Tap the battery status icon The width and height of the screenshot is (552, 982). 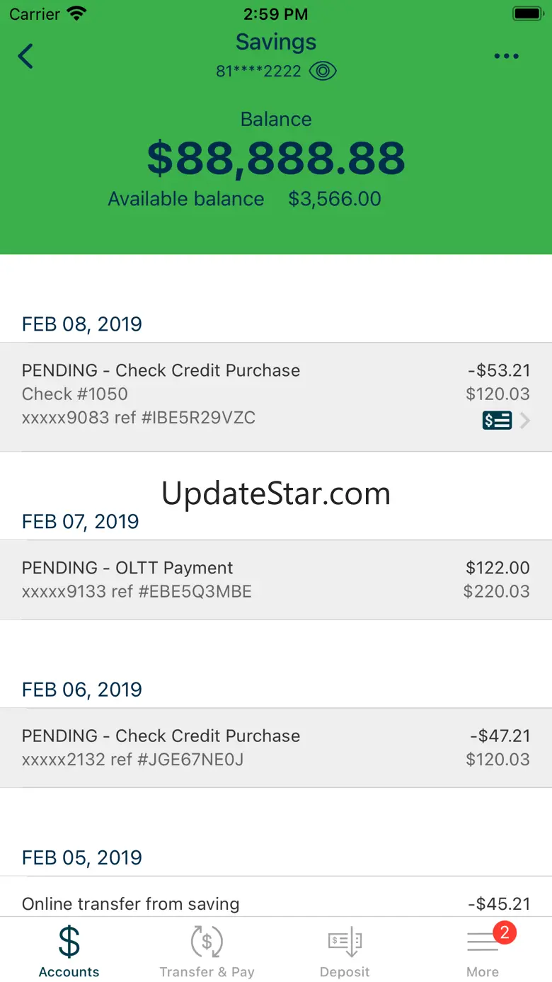(x=527, y=13)
